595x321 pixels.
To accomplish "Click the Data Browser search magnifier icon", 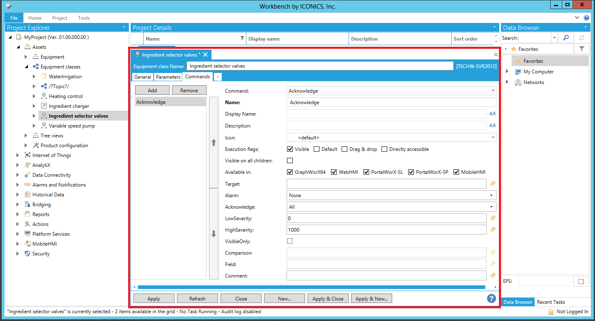I will pyautogui.click(x=566, y=38).
